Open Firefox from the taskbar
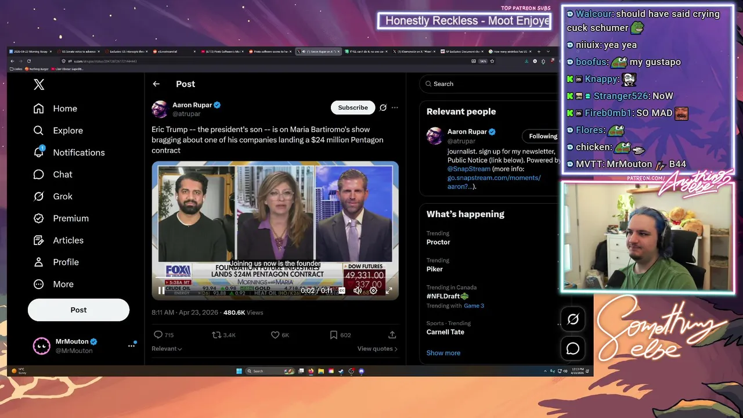743x418 pixels. coord(311,371)
